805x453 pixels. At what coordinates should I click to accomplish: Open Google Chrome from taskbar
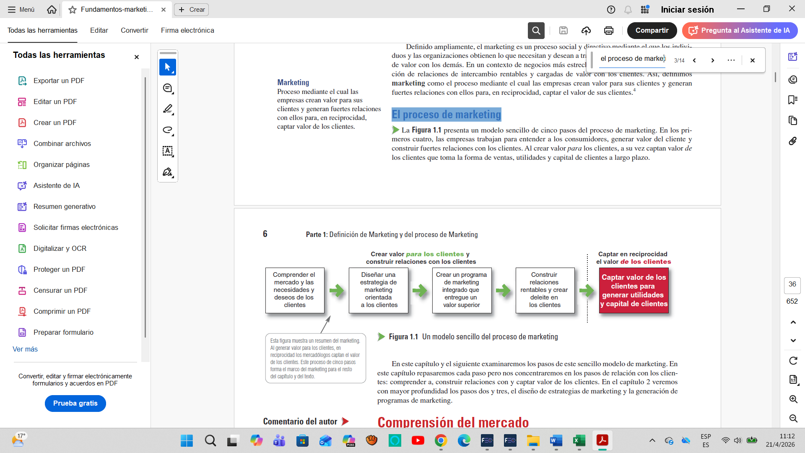(441, 441)
